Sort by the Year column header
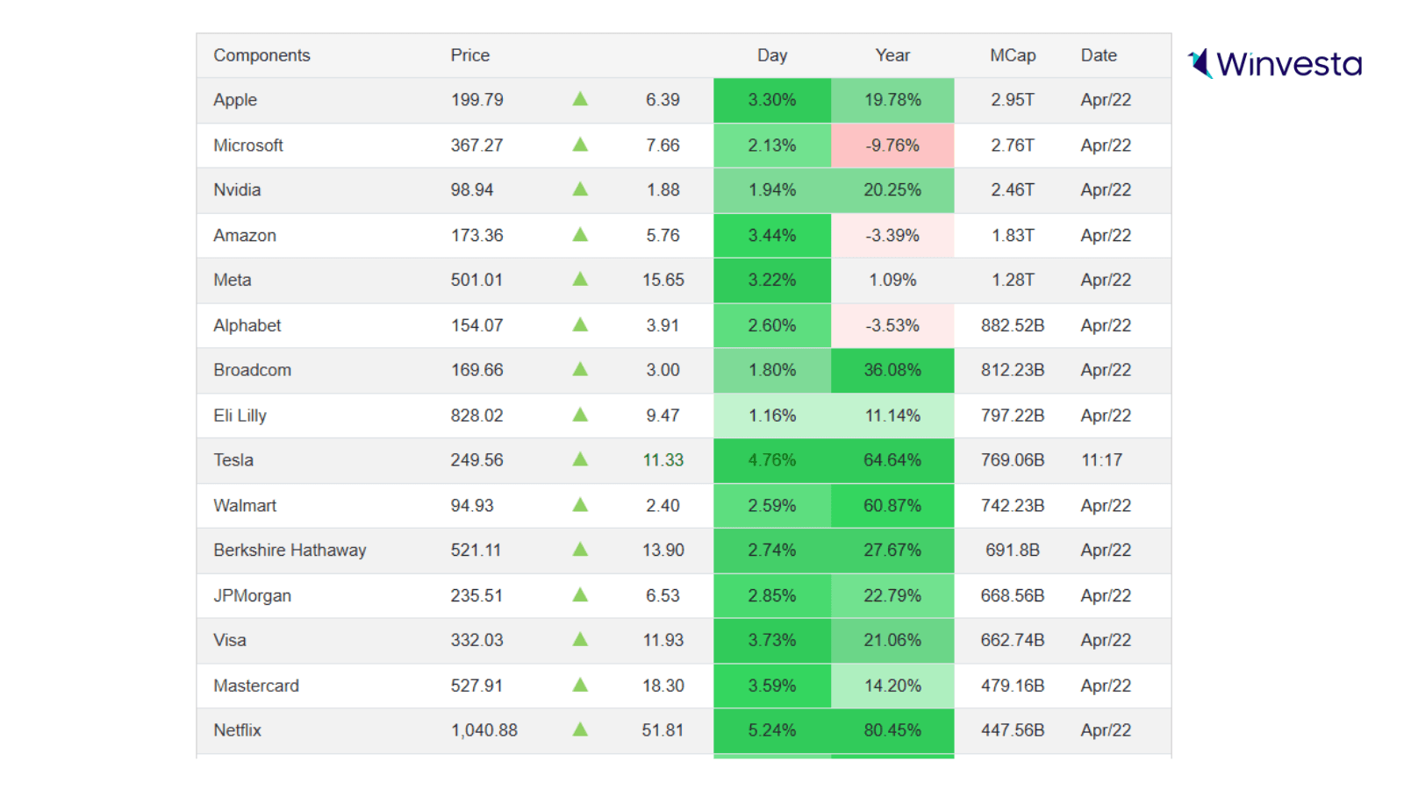 pyautogui.click(x=892, y=55)
